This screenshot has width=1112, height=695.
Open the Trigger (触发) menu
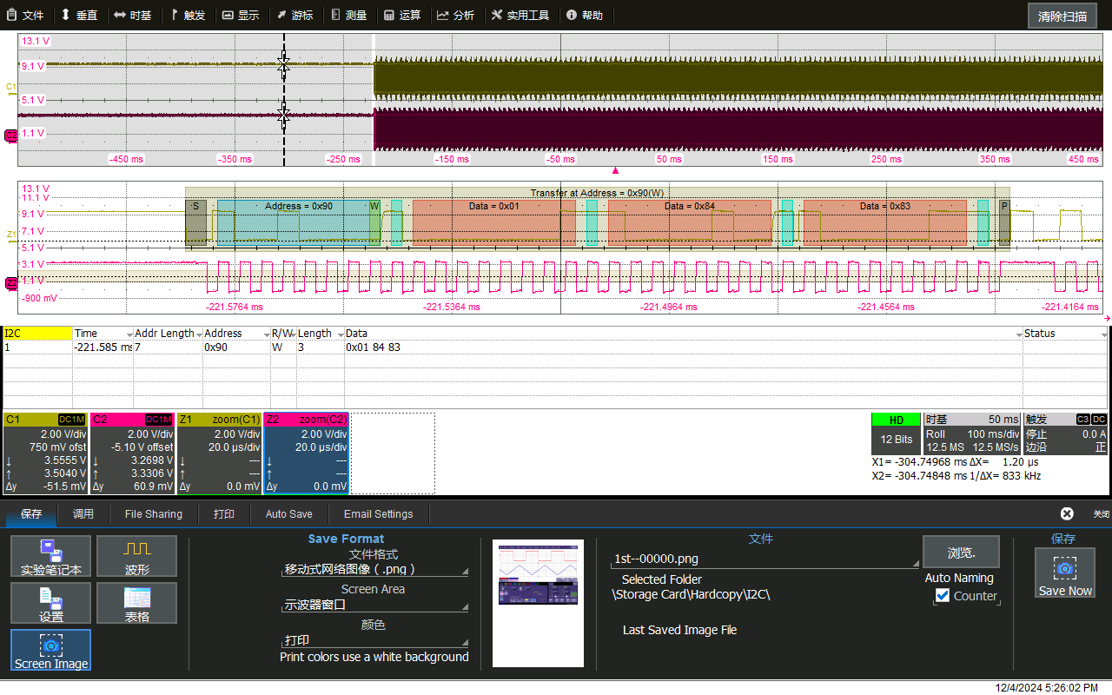click(x=188, y=15)
